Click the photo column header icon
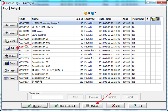The image size is (168, 111). [x=153, y=19]
